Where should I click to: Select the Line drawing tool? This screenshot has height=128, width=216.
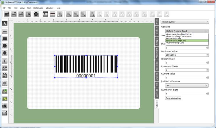5,31
